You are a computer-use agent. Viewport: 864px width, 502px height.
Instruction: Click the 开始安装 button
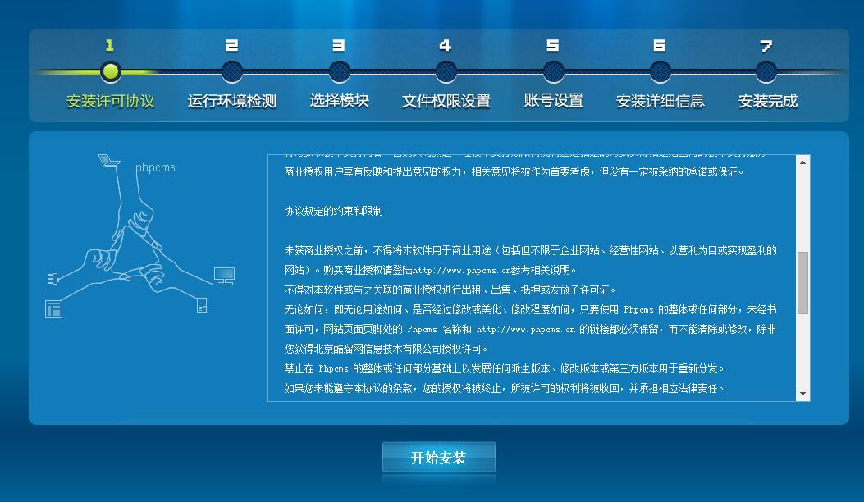coord(439,457)
